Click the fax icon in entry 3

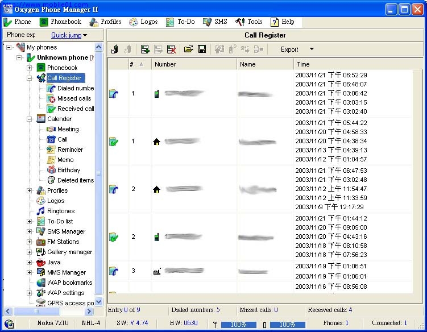pyautogui.click(x=157, y=271)
